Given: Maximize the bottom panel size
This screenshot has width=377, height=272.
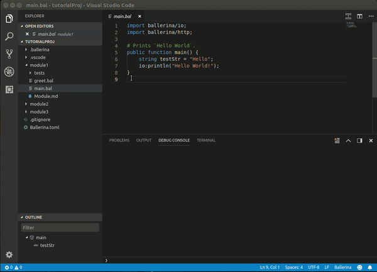Looking at the screenshot, I should (x=348, y=141).
